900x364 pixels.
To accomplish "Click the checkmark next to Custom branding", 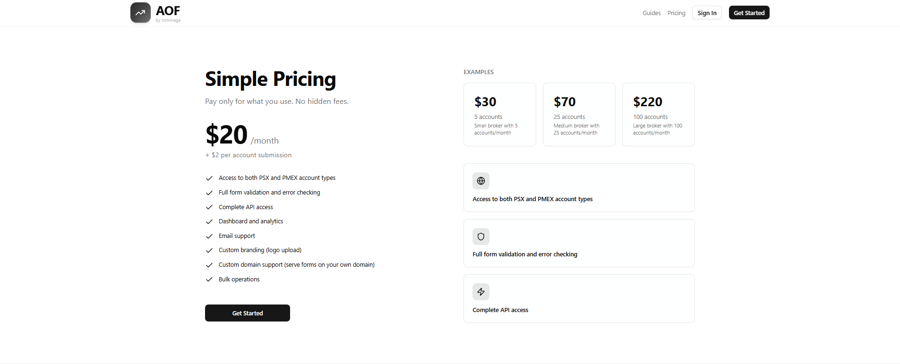I will point(209,250).
